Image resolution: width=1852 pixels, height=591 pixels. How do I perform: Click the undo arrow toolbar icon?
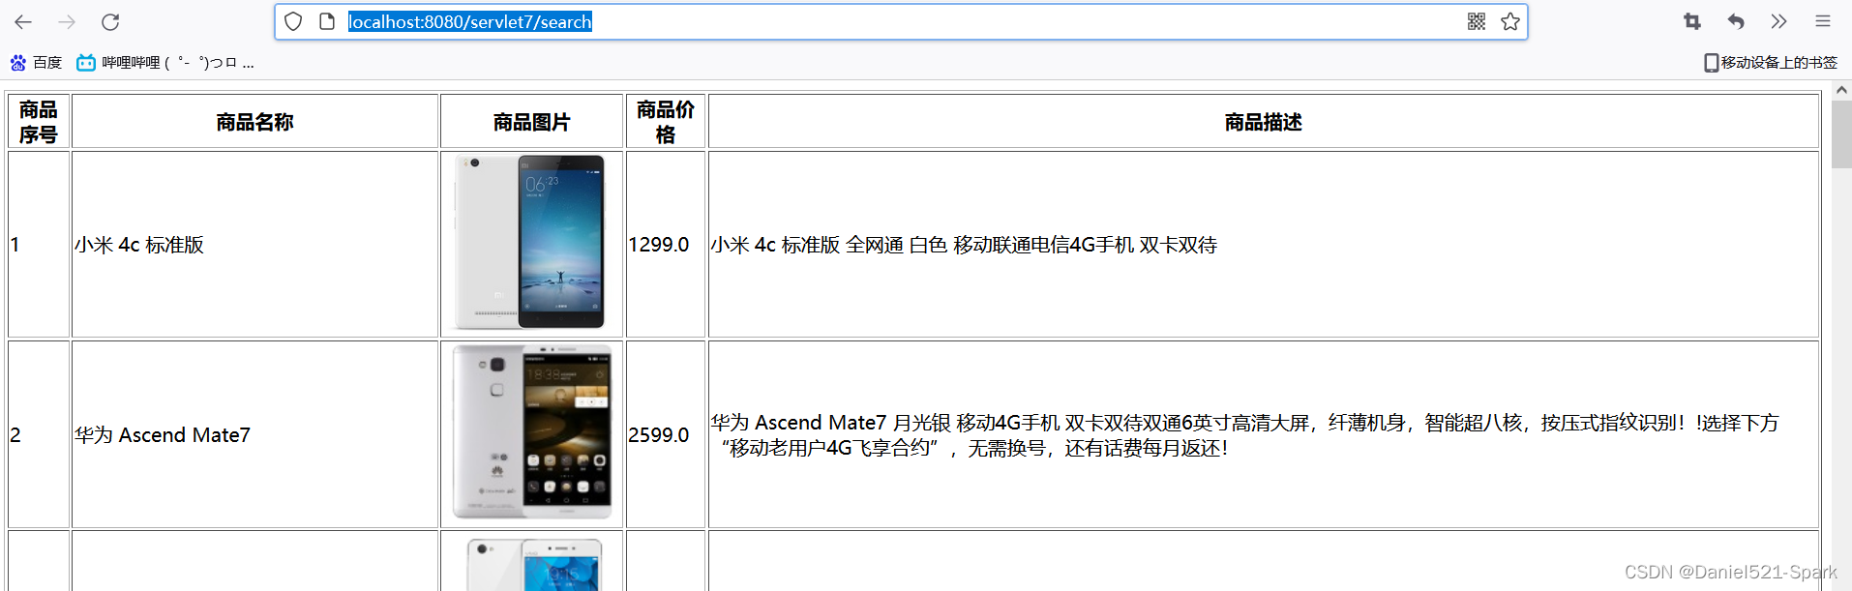coord(1736,21)
